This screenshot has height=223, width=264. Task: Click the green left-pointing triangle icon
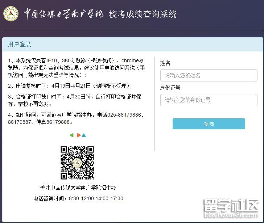72,135
